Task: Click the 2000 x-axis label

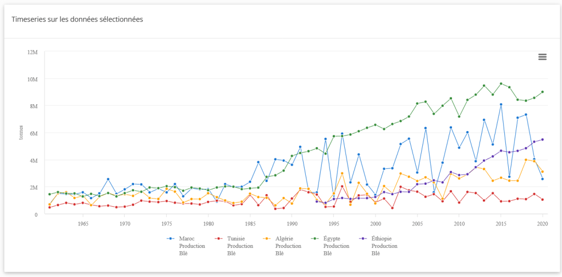Action: (376, 224)
